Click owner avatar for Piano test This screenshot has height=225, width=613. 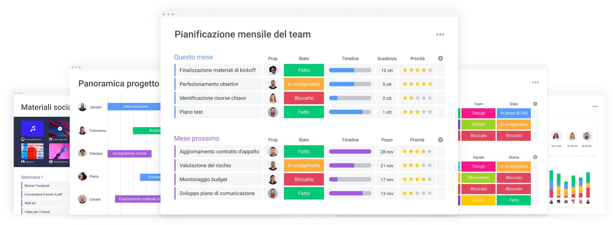(x=273, y=112)
